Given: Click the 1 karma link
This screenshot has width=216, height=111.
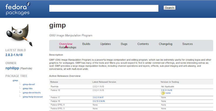Looking at the screenshot, I should [x=168, y=93].
